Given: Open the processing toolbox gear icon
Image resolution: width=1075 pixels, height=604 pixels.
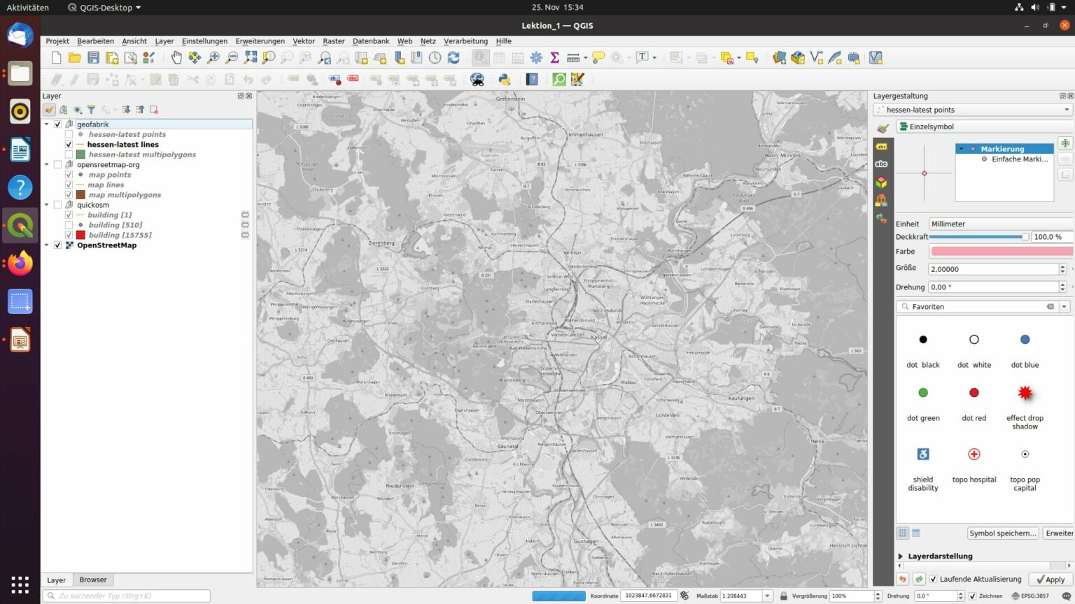Looking at the screenshot, I should pos(536,58).
